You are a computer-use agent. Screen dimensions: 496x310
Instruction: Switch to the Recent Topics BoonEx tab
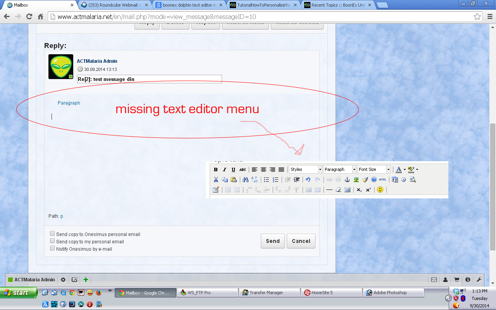337,5
